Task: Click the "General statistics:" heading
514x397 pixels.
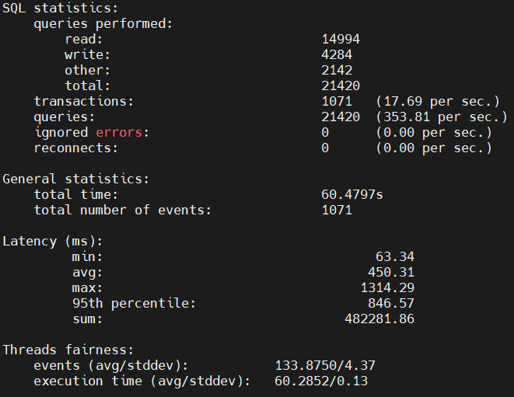Action: pos(76,179)
